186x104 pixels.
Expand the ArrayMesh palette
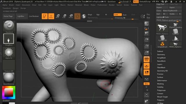161,58
